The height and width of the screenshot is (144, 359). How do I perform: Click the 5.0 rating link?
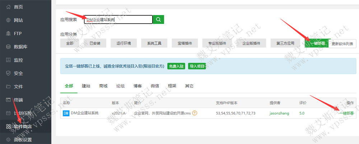click(x=302, y=113)
